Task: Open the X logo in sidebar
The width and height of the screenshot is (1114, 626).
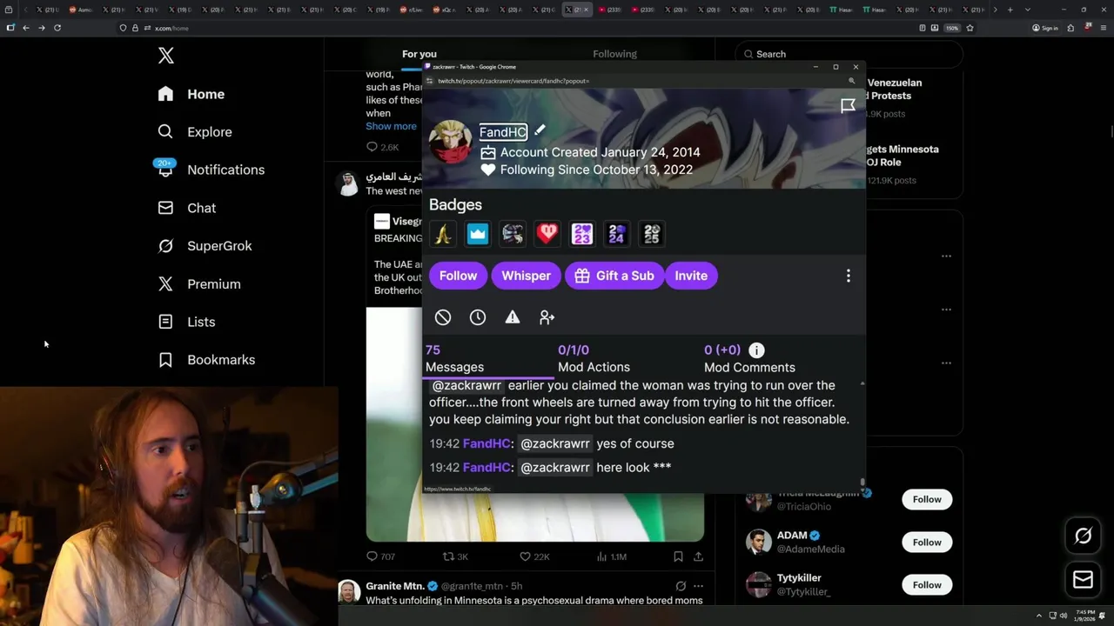Action: click(x=166, y=57)
